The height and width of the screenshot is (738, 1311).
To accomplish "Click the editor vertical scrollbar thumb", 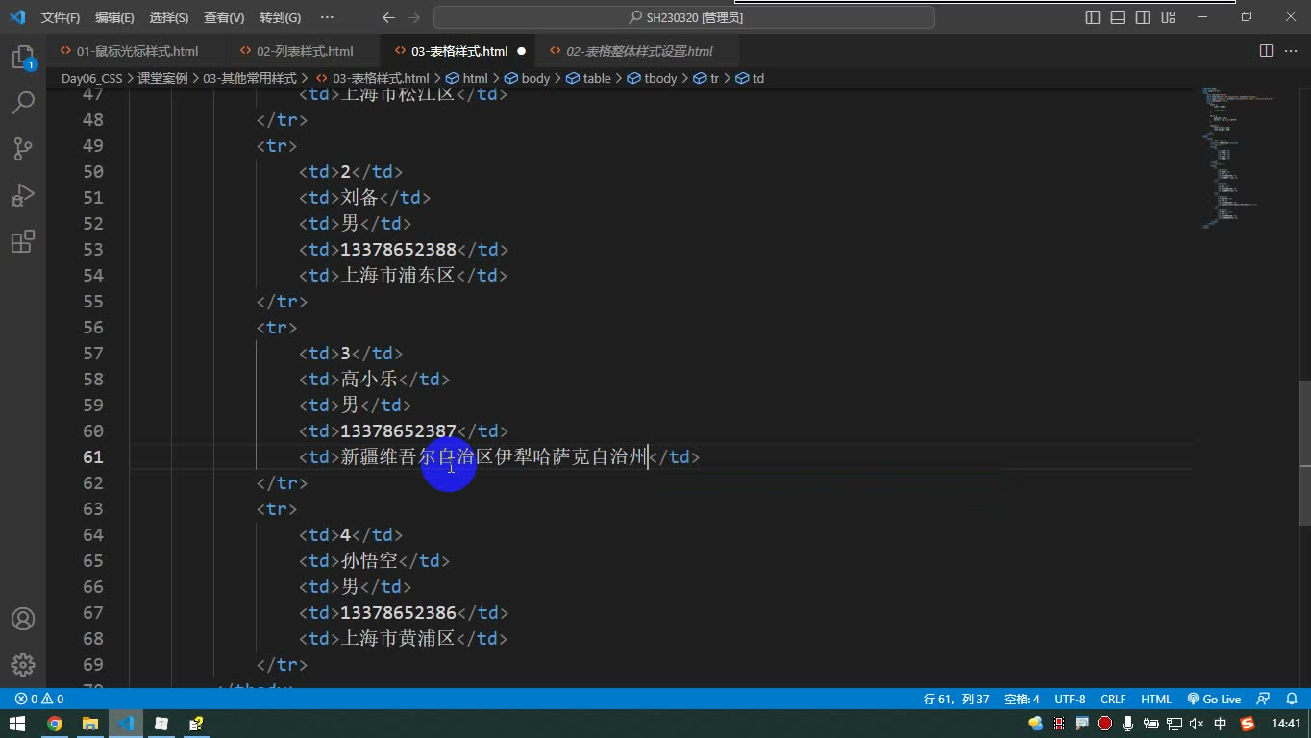I will coord(1304,452).
